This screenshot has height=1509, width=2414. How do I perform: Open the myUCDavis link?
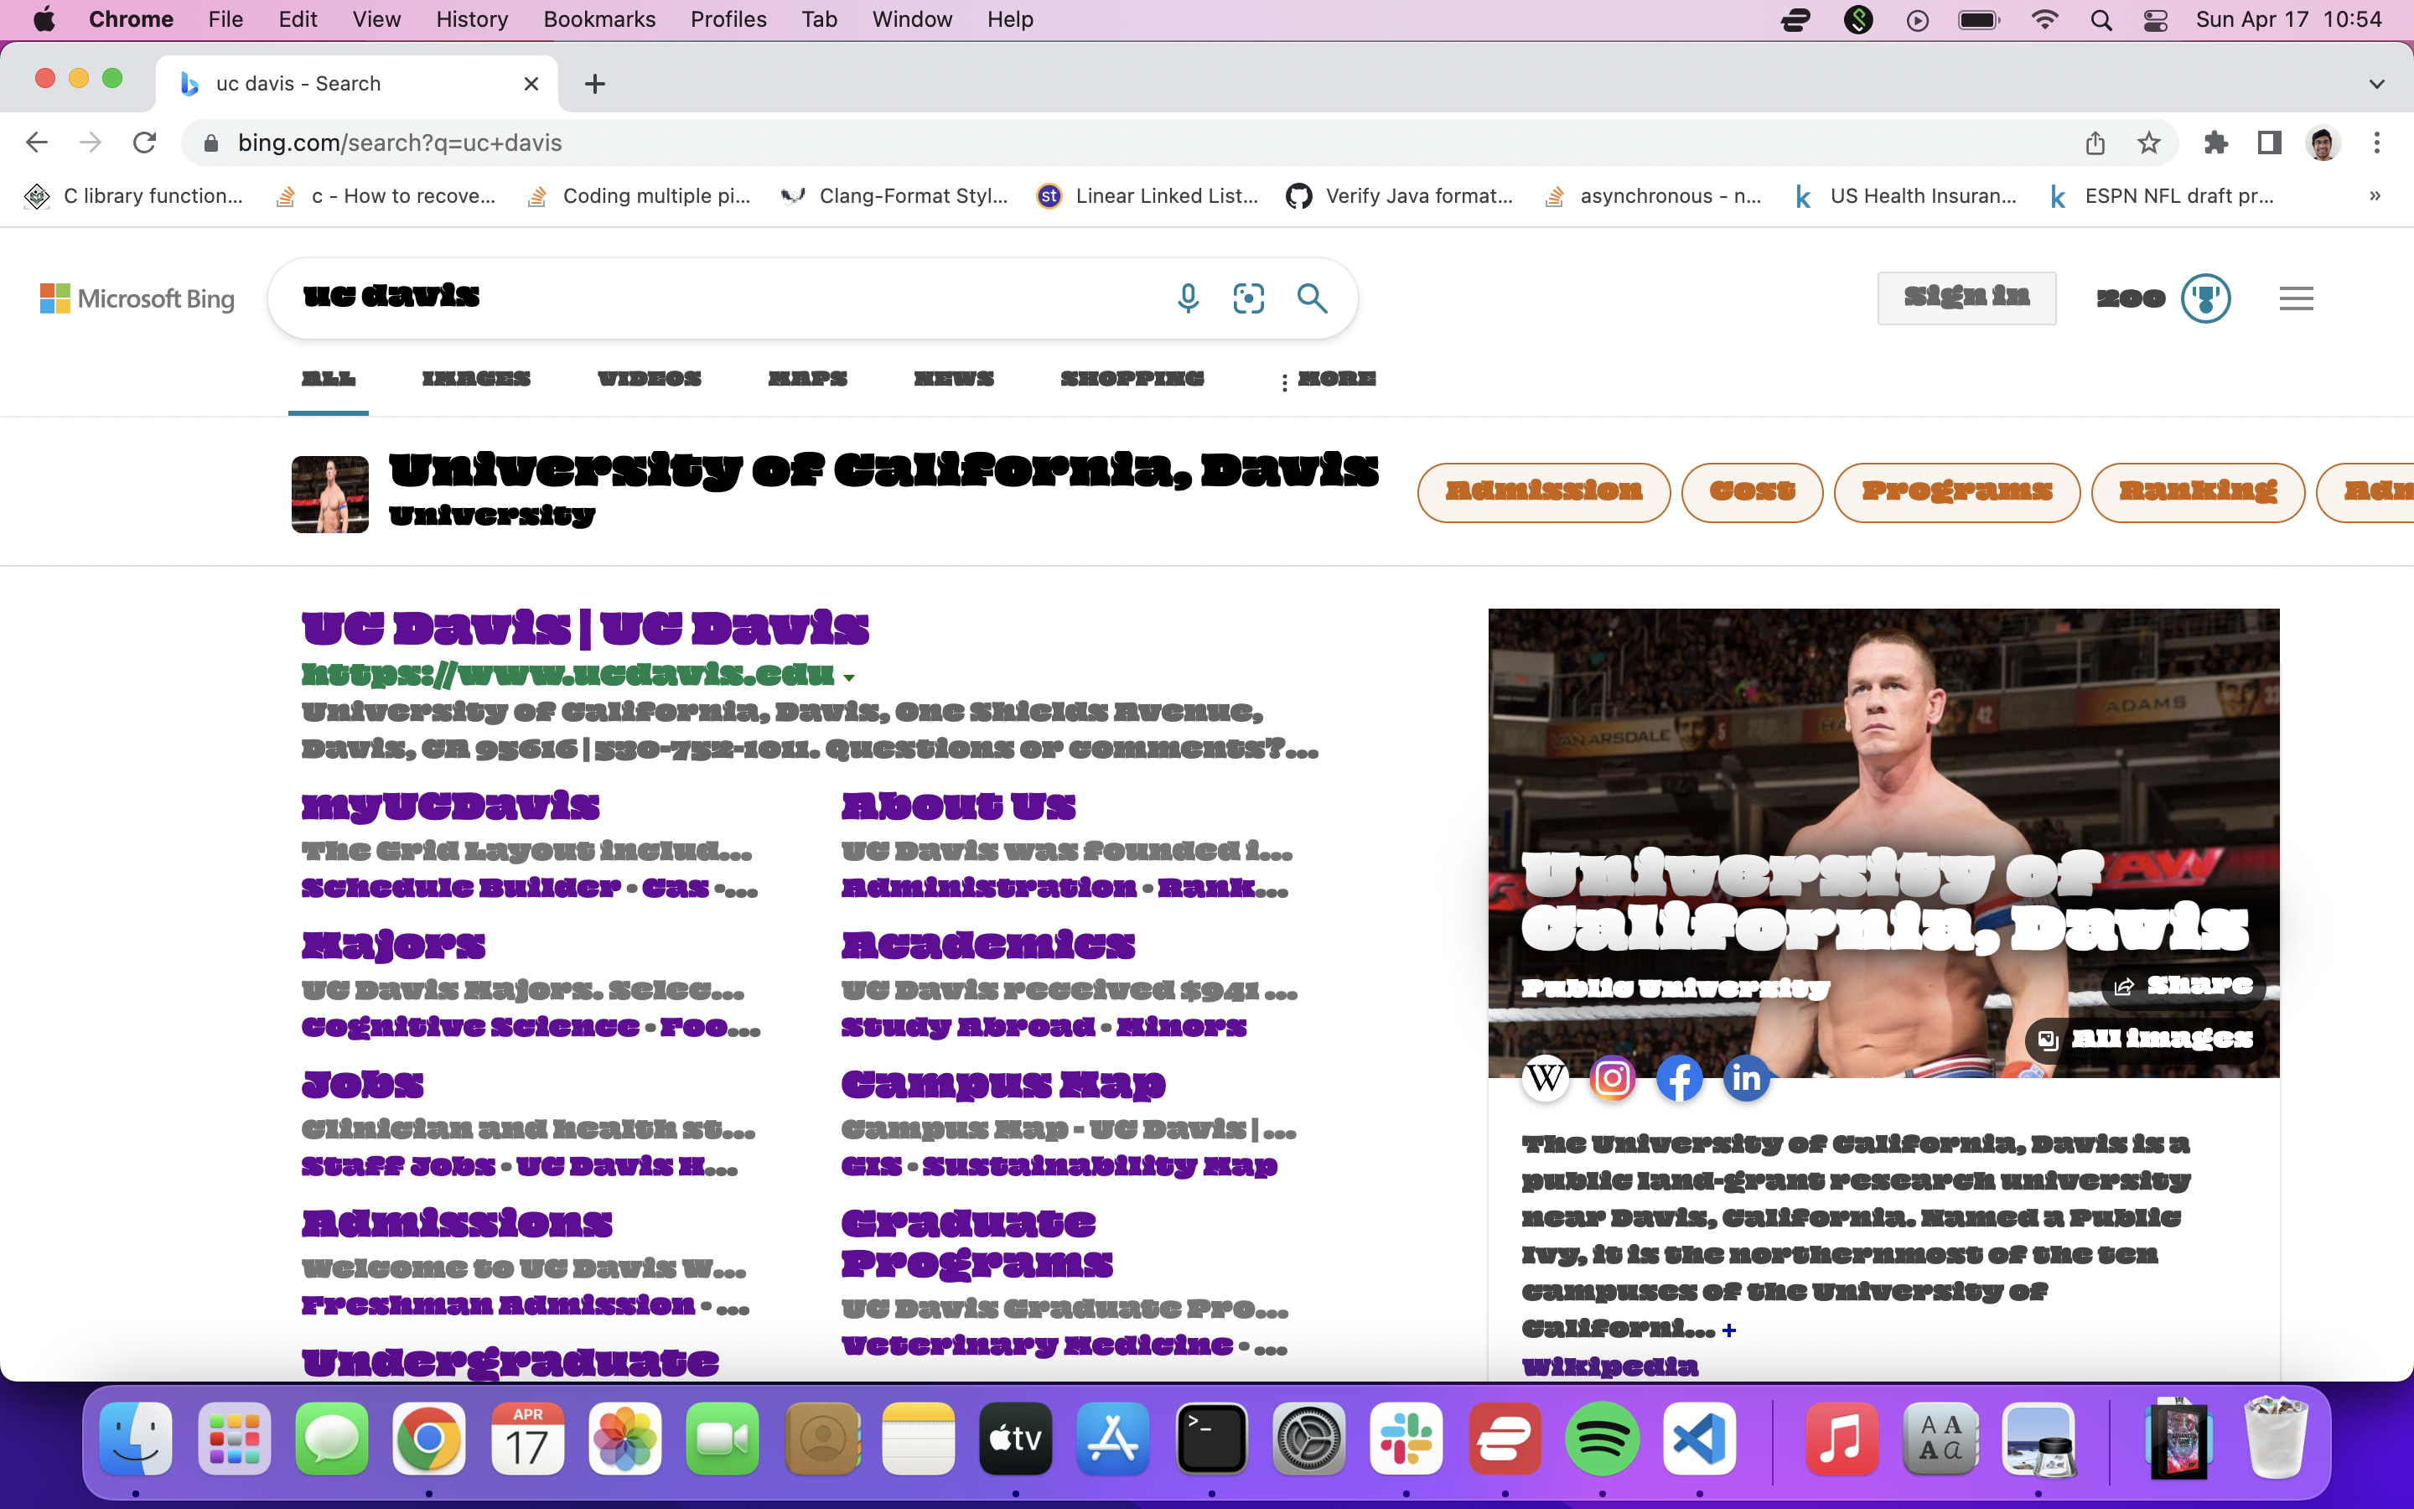(450, 806)
